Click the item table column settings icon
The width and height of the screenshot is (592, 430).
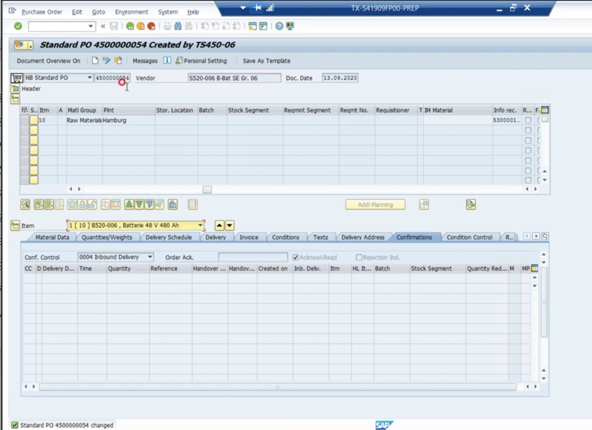(545, 110)
